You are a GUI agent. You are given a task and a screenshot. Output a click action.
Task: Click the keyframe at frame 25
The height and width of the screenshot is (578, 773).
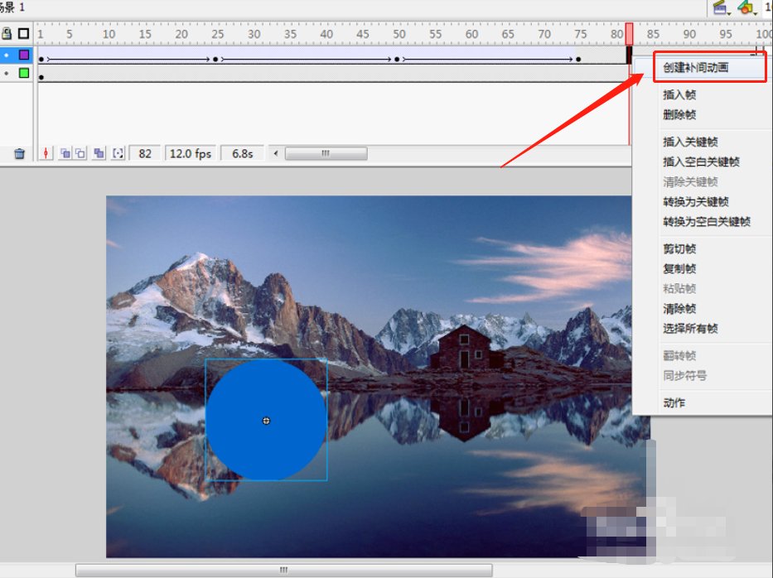click(x=215, y=59)
